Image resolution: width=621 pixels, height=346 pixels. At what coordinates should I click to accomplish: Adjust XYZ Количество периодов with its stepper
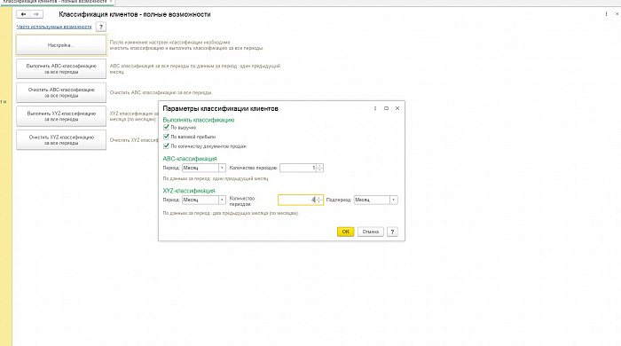click(319, 200)
